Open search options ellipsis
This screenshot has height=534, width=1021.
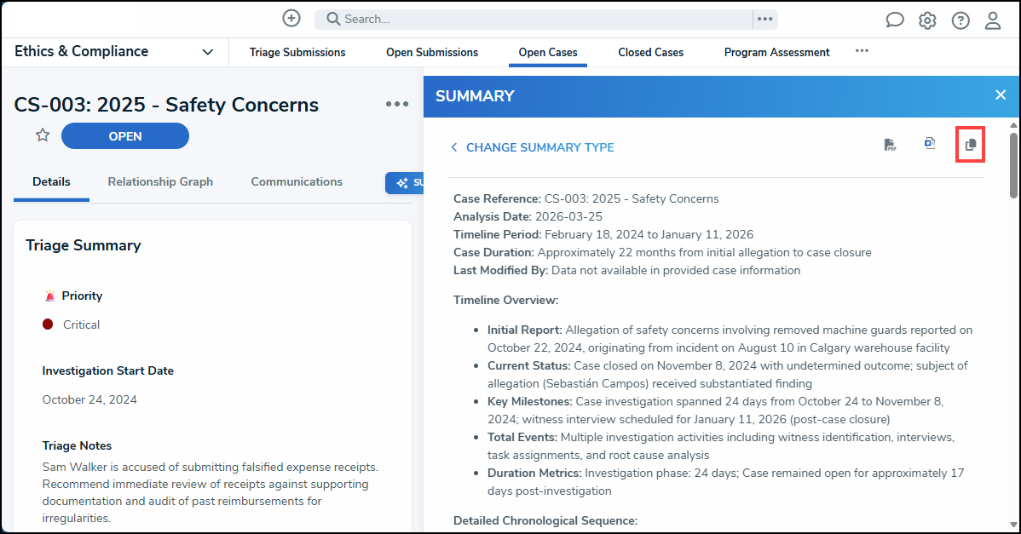764,19
